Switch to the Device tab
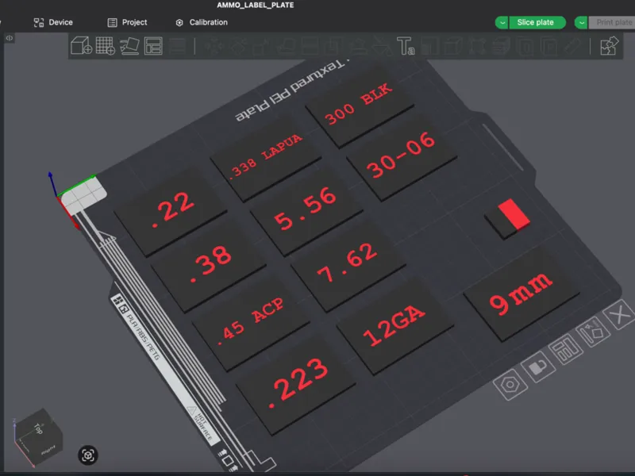The image size is (635, 476). point(53,23)
